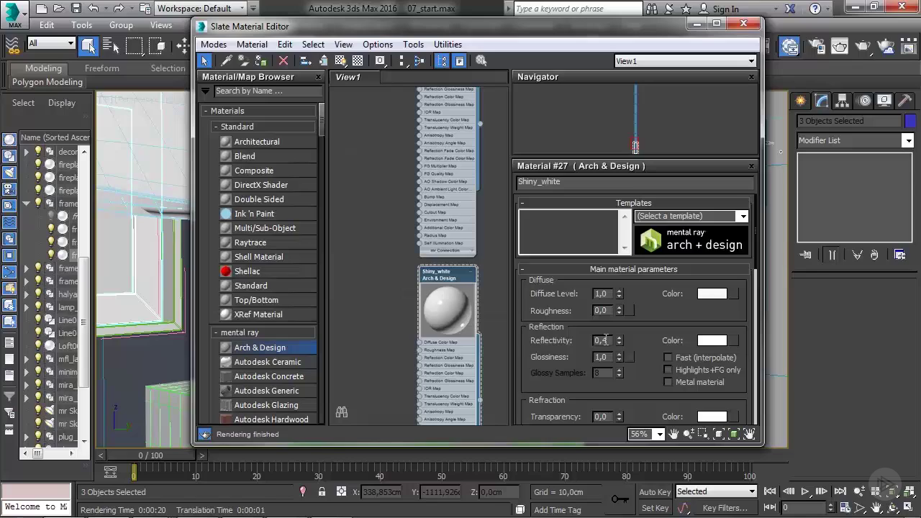Viewport: 921px width, 518px height.
Task: Click Zoom Extents Selected green cube icon
Action: 734,434
